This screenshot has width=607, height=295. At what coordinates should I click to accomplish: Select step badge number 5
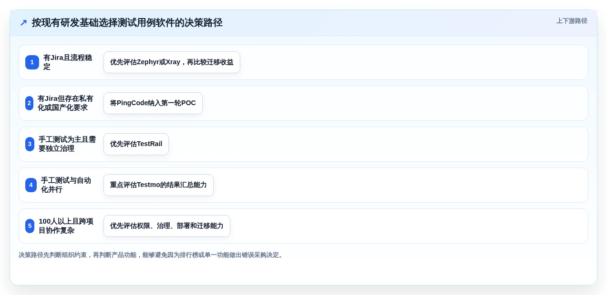coord(30,226)
